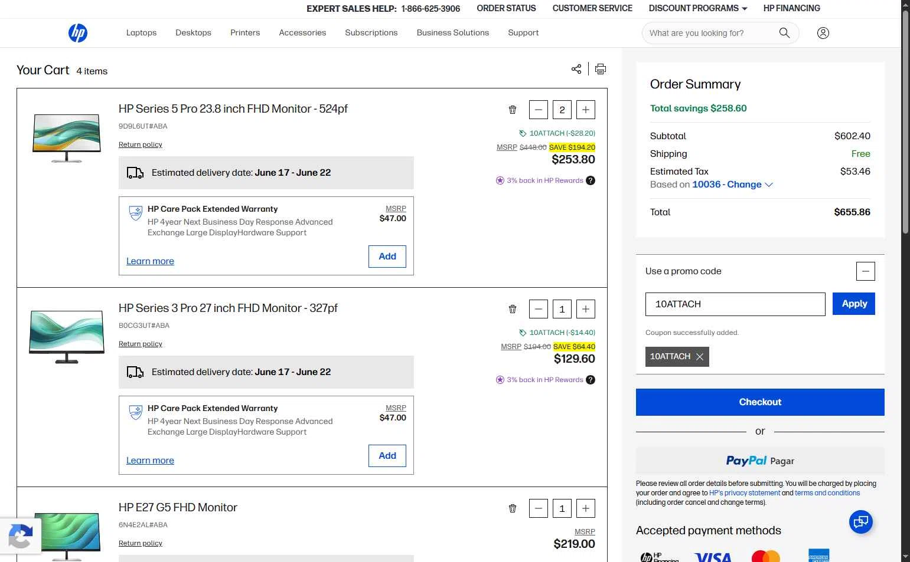This screenshot has width=910, height=562.
Task: Share the cart using the share icon
Action: pos(576,69)
